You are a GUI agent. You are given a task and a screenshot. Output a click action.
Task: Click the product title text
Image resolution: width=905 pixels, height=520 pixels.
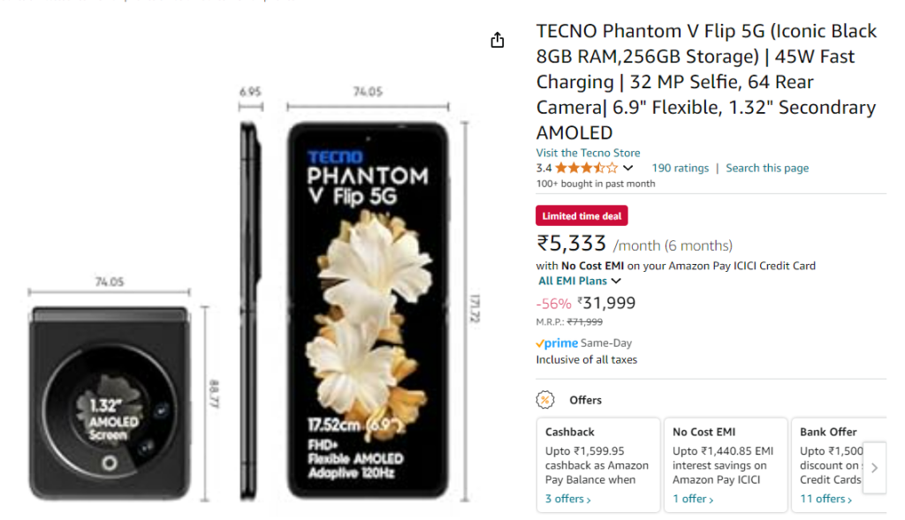(x=706, y=81)
